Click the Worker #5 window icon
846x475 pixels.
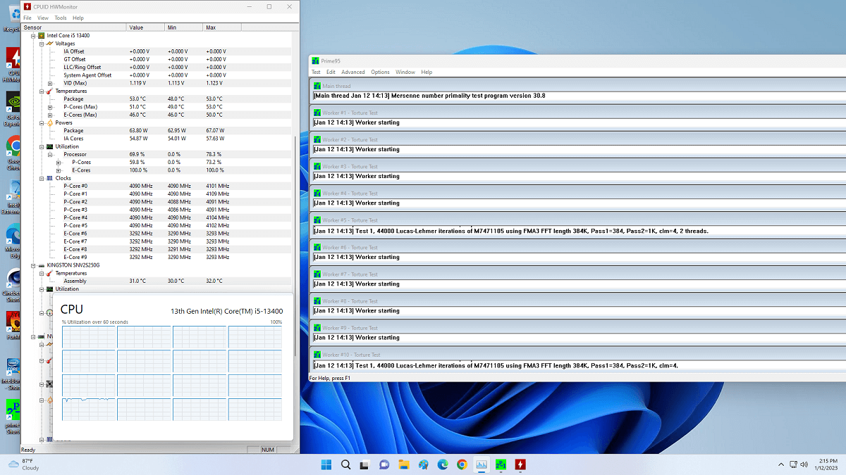(317, 220)
